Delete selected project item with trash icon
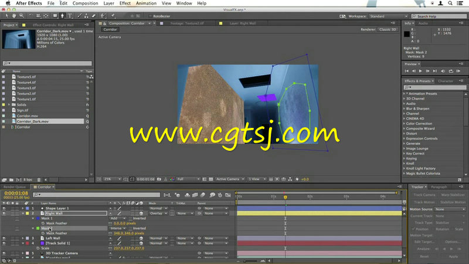The height and width of the screenshot is (264, 469). click(x=39, y=180)
